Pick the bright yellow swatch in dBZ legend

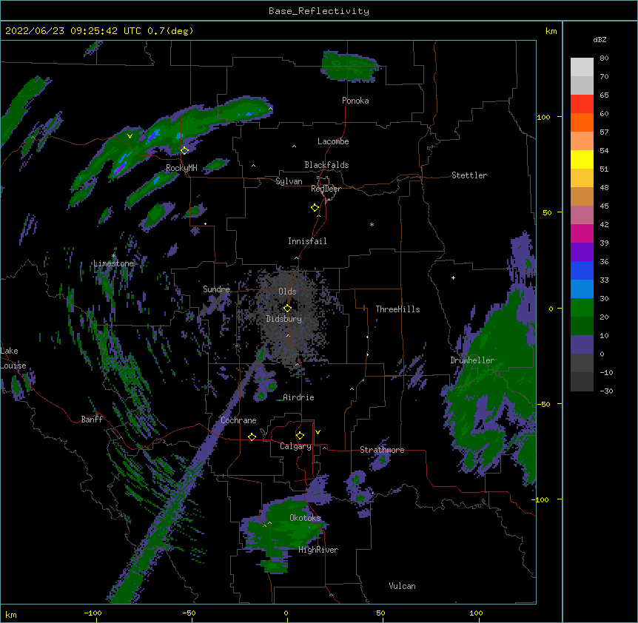tap(582, 159)
